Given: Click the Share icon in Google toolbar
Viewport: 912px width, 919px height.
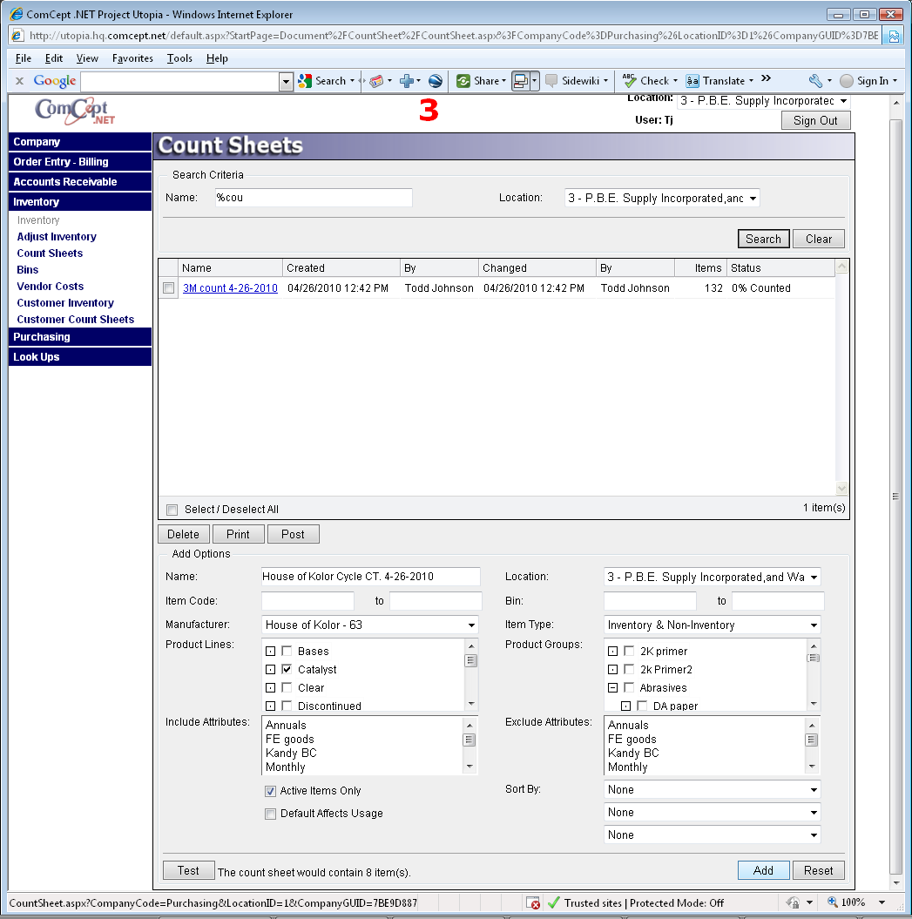Looking at the screenshot, I should [464, 81].
